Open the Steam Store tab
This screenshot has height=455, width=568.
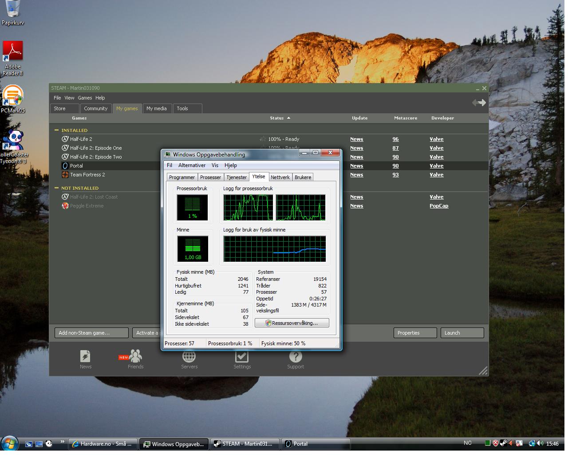pyautogui.click(x=65, y=108)
